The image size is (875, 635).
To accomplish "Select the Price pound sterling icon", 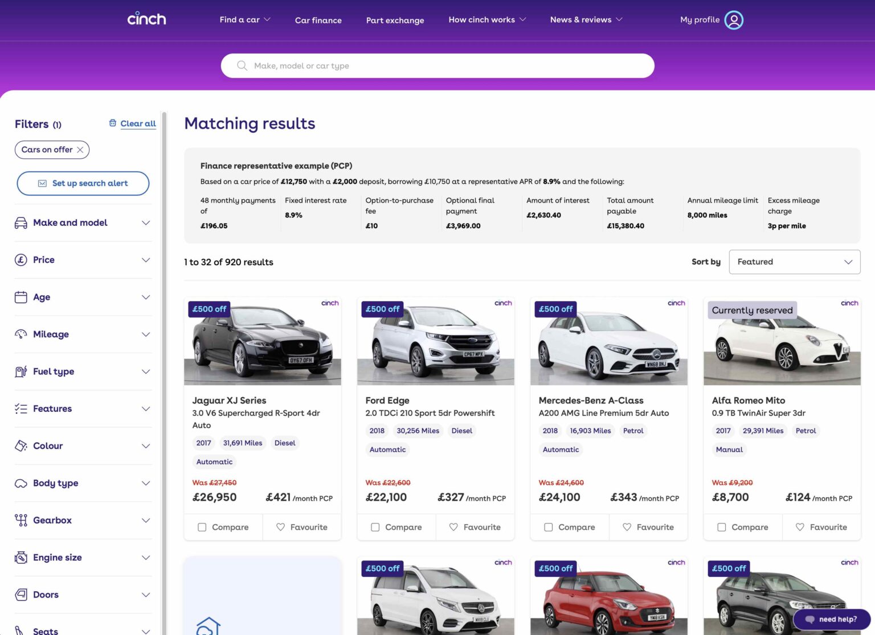I will (21, 259).
